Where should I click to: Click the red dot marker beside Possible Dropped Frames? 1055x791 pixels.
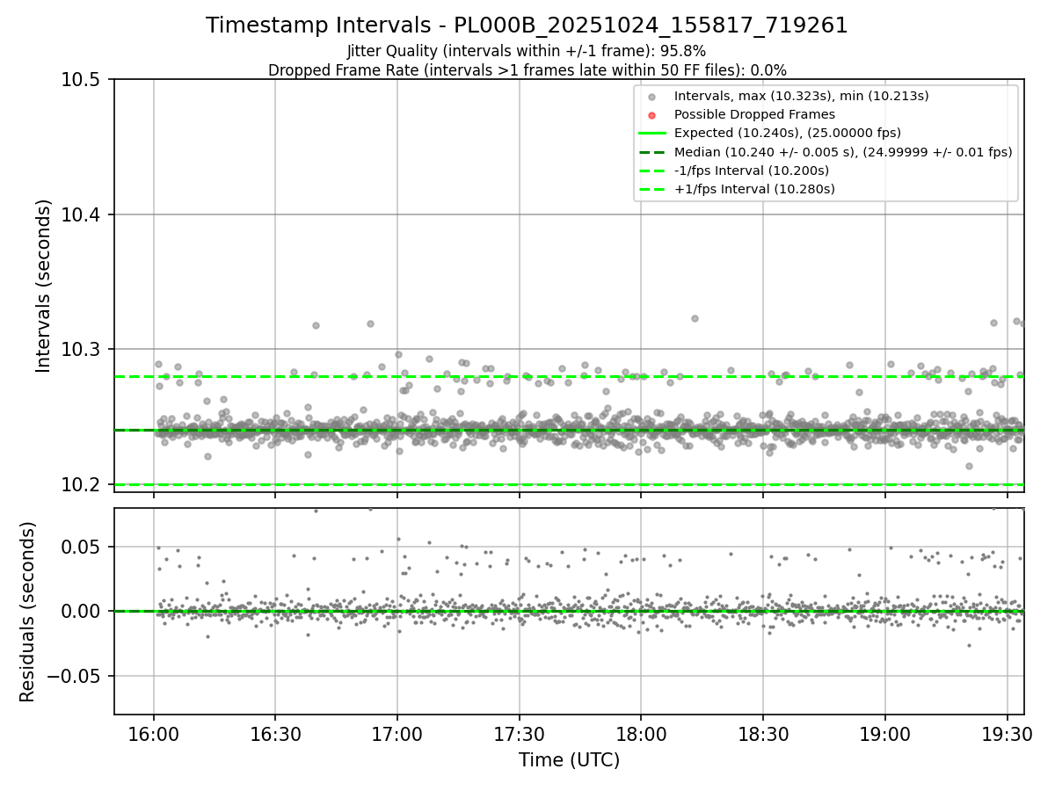[651, 115]
